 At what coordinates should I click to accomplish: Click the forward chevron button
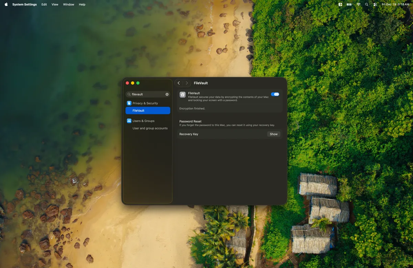(187, 83)
